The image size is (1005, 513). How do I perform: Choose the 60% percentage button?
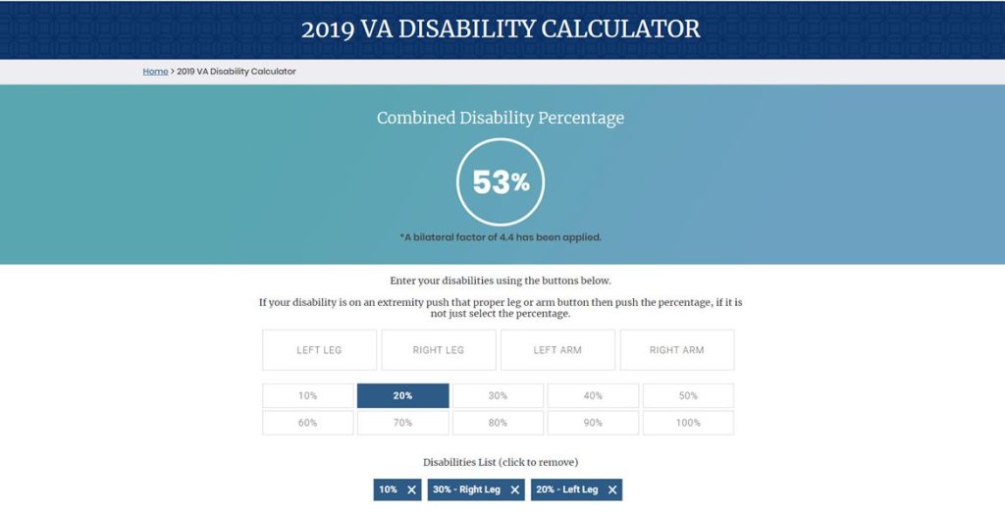(308, 423)
